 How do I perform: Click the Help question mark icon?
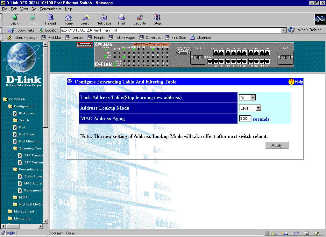tap(291, 82)
